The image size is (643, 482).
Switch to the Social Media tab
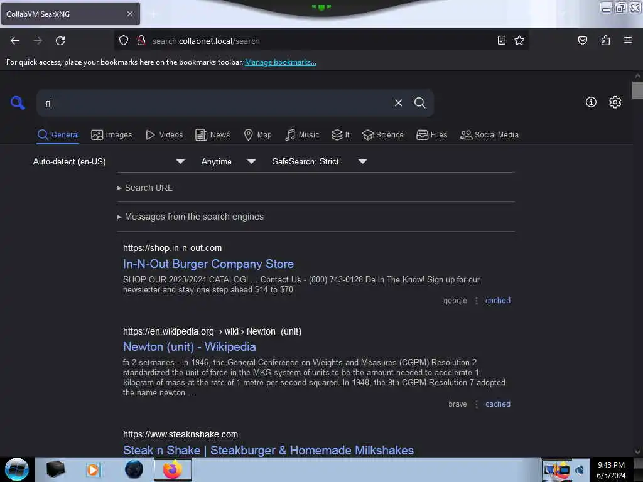489,135
